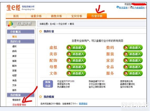Click the 联系客服 globe icon
Viewport: 150px width, 111px height.
pos(118,7)
